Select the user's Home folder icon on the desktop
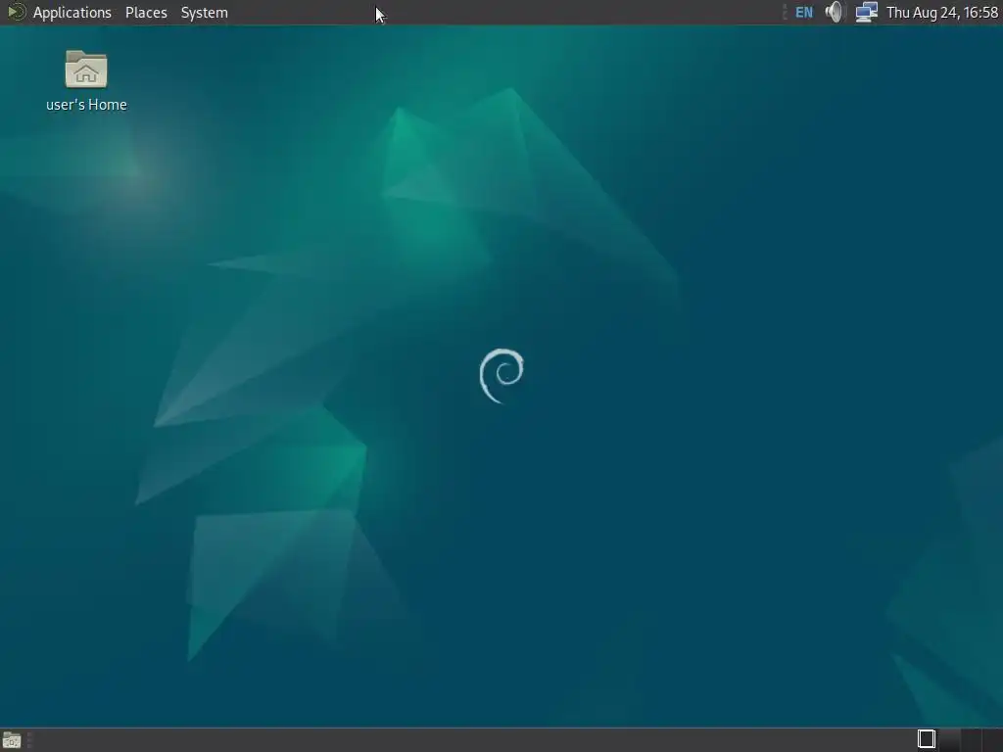This screenshot has height=752, width=1003. coord(86,70)
